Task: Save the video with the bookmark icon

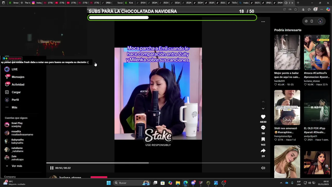Action: [263, 139]
